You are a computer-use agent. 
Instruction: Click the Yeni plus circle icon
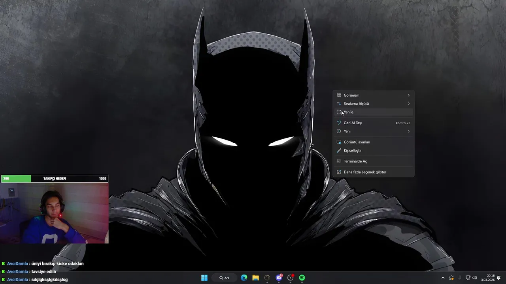pyautogui.click(x=339, y=131)
